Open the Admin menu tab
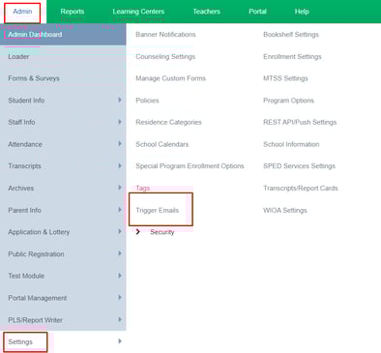Image resolution: width=381 pixels, height=353 pixels. click(22, 12)
